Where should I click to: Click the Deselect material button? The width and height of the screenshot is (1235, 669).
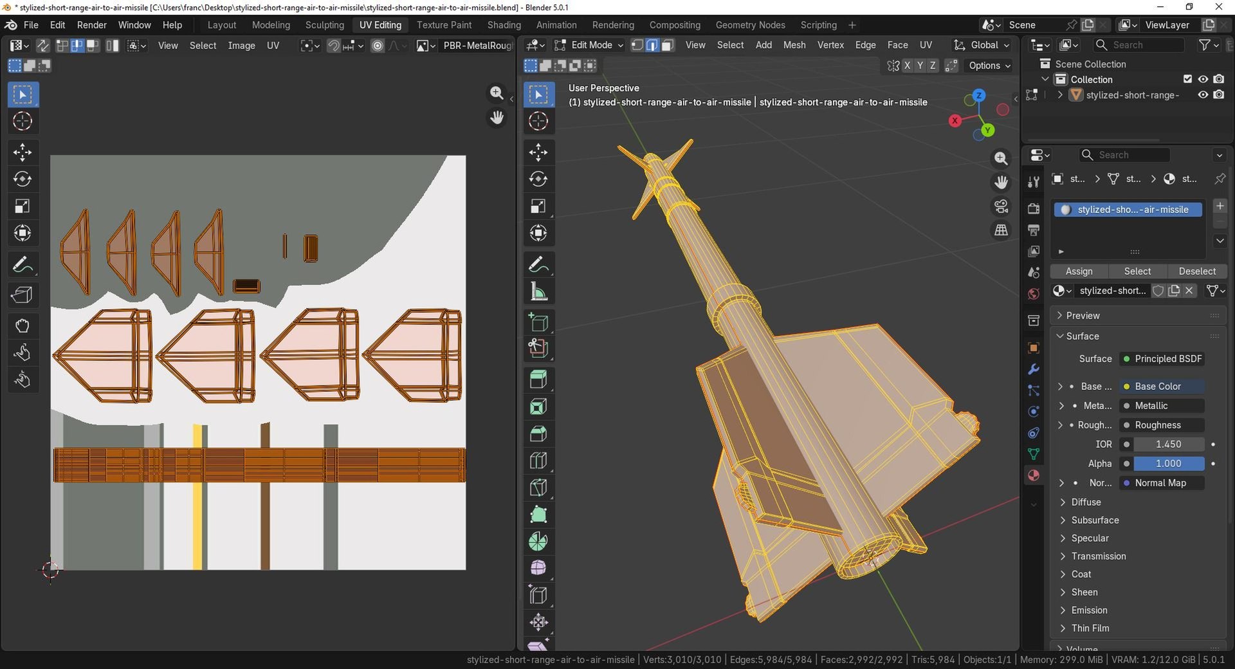point(1197,271)
